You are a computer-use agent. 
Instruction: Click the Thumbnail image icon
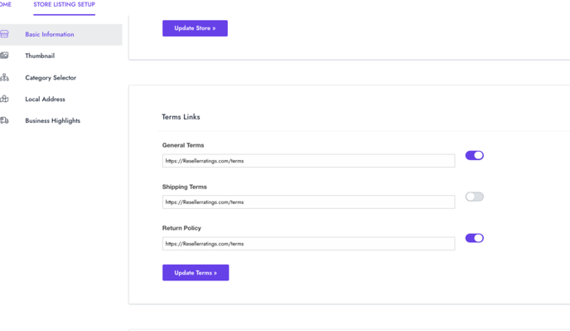pos(4,56)
